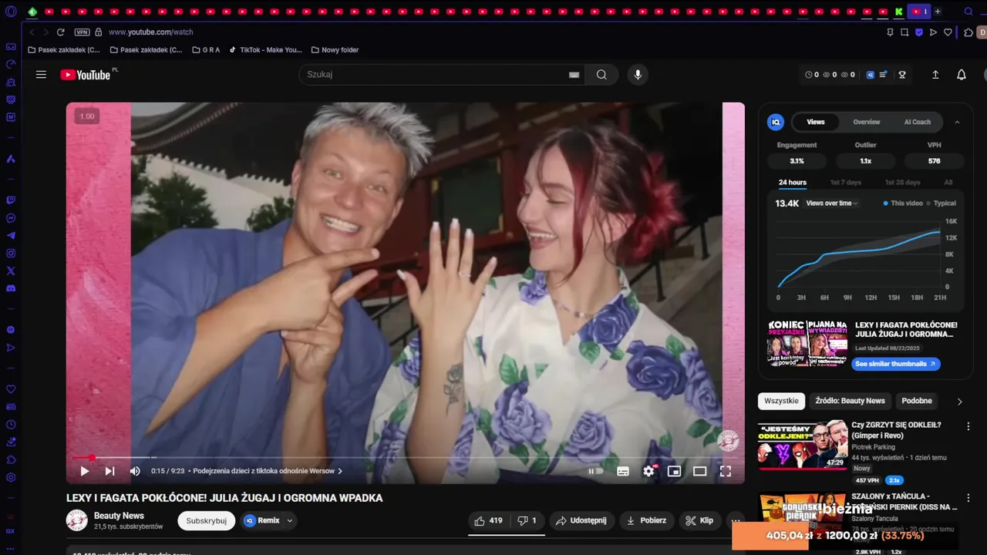Skip to the next video
Viewport: 987px width, 555px height.
click(x=109, y=471)
